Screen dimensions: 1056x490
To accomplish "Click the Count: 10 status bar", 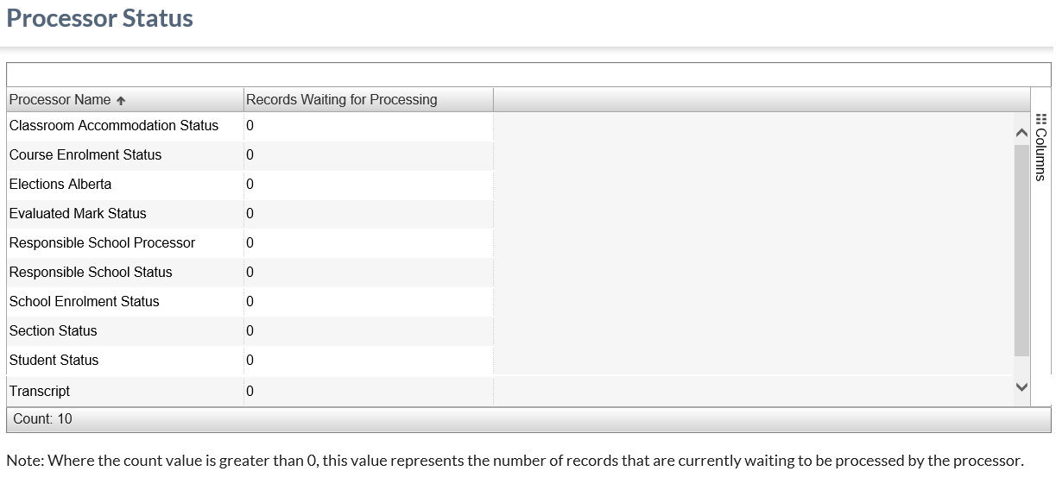I will [43, 419].
